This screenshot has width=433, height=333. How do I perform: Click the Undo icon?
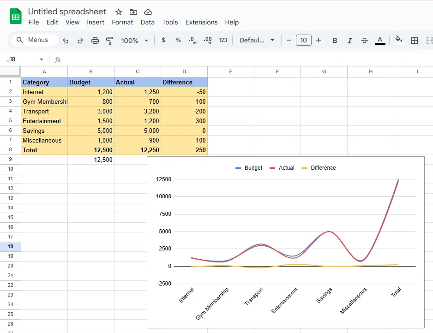[x=65, y=40]
